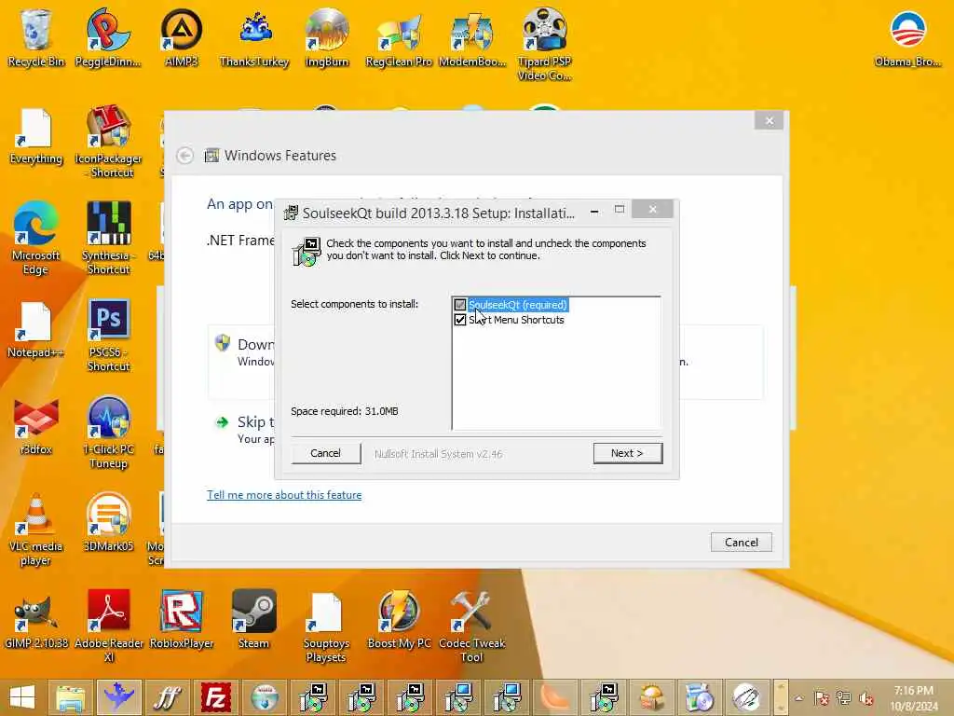This screenshot has width=954, height=716.
Task: Select the ModemBoo... desktop shortcut
Action: [472, 36]
